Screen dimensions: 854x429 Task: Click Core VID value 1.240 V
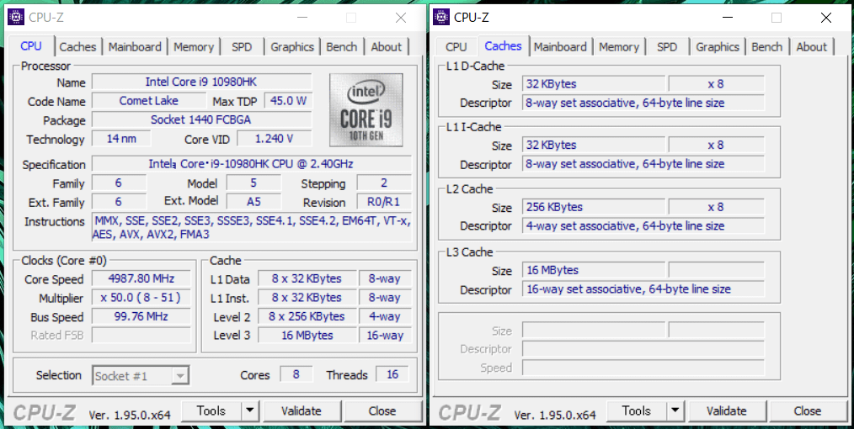pos(275,139)
